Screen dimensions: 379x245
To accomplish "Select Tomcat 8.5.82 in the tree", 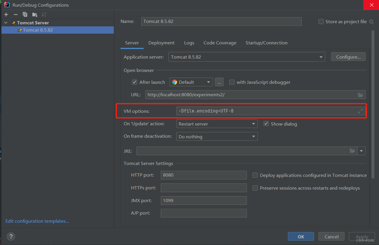I will click(58, 30).
